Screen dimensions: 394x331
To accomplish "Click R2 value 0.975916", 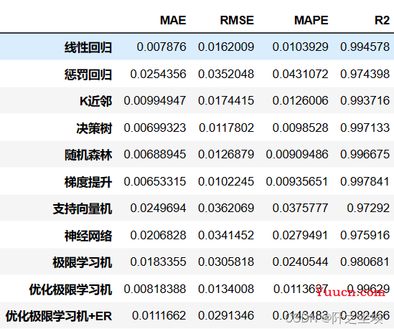I will tap(365, 235).
